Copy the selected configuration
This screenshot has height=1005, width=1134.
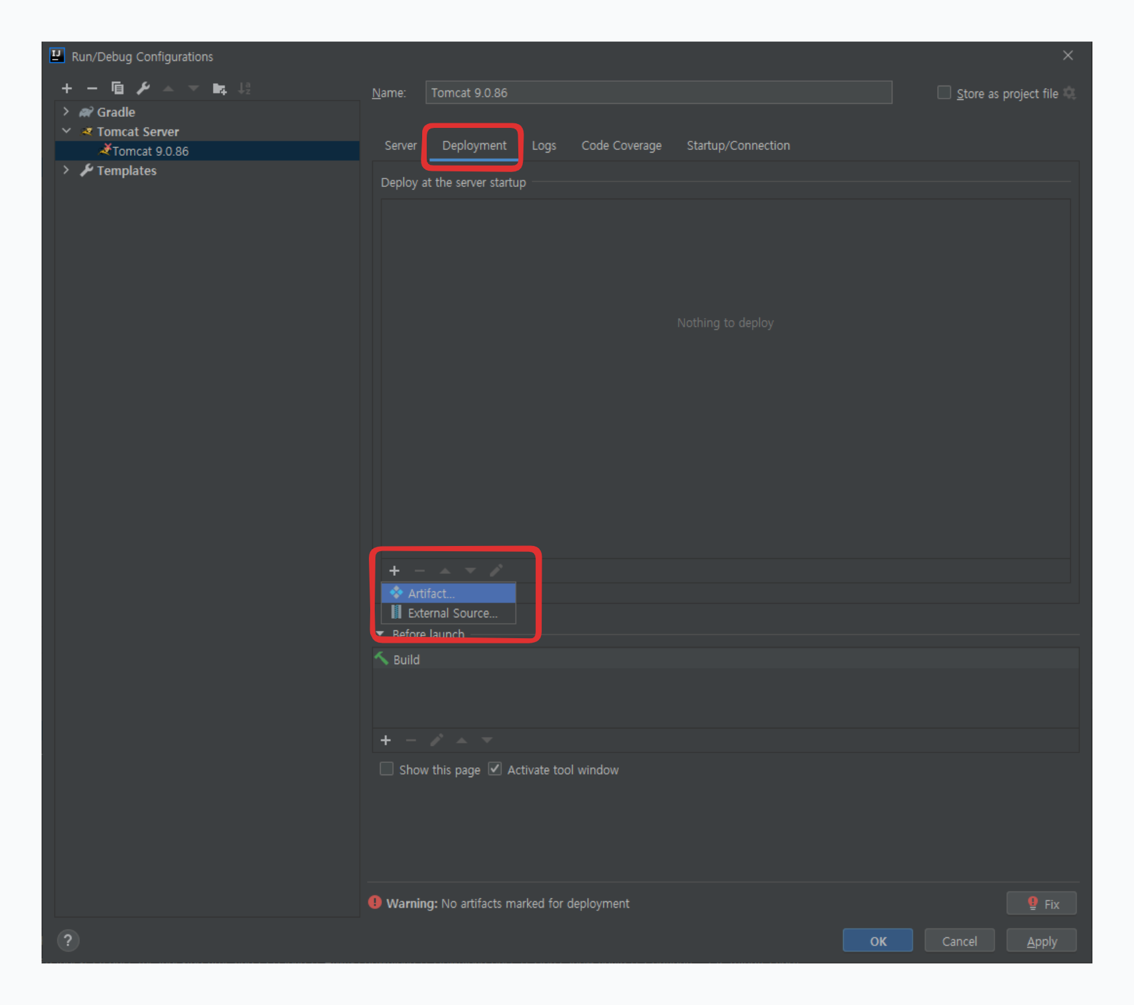(118, 88)
